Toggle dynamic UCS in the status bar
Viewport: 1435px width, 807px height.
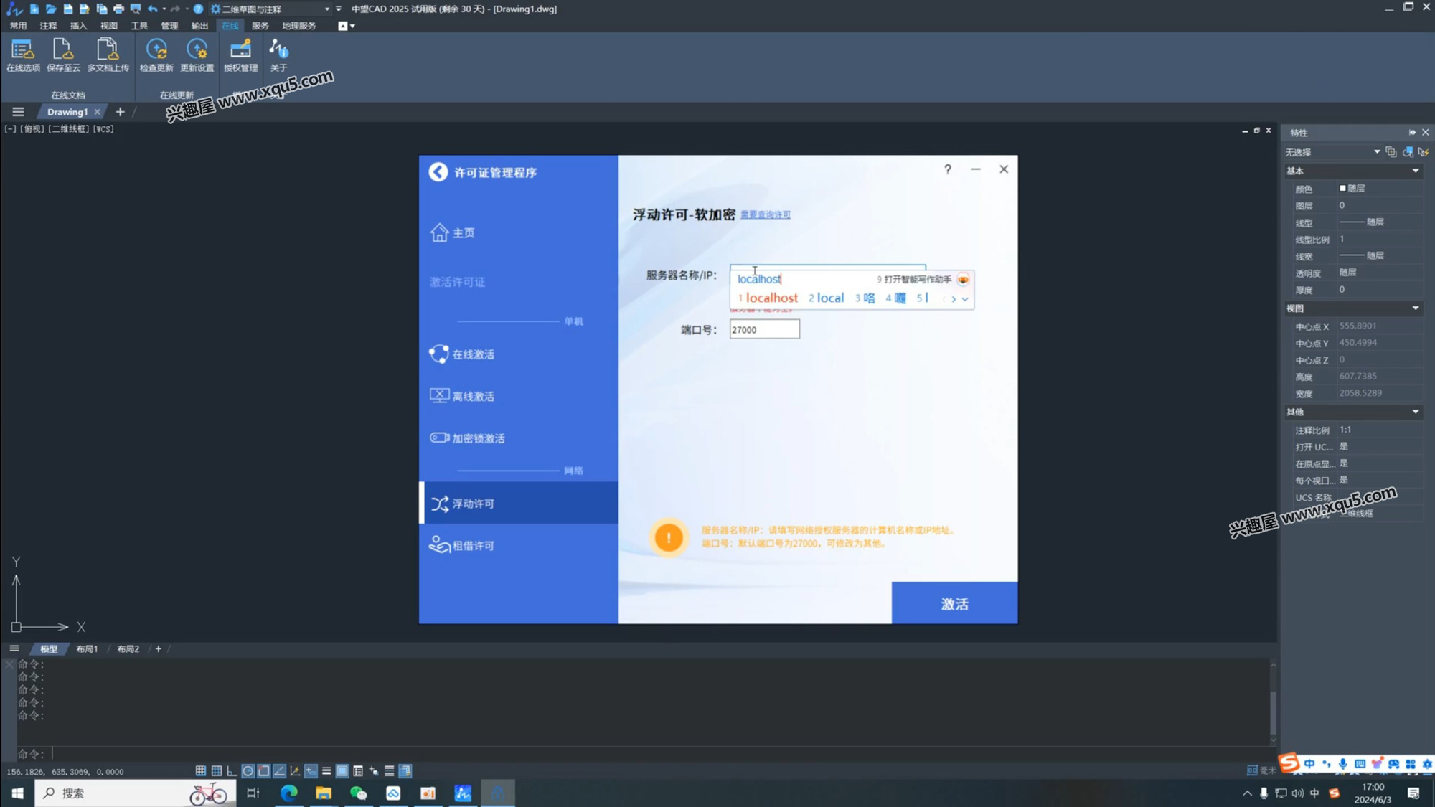coord(295,770)
